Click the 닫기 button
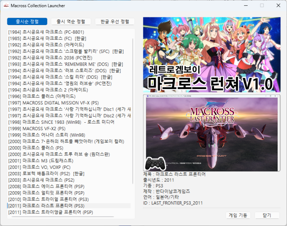Screen dimensions: 287x226 267,215
